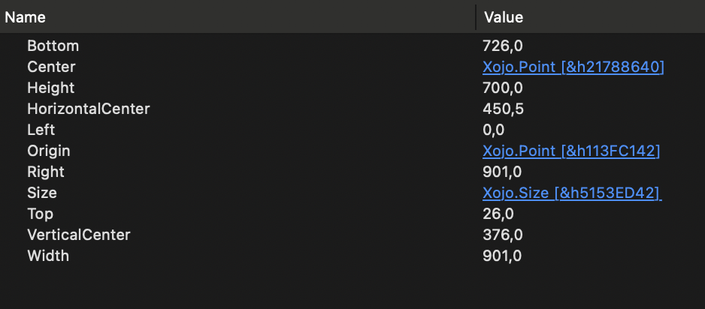Viewport: 705px width, 309px height.
Task: Open the Size Xojo.Size link
Action: 572,193
